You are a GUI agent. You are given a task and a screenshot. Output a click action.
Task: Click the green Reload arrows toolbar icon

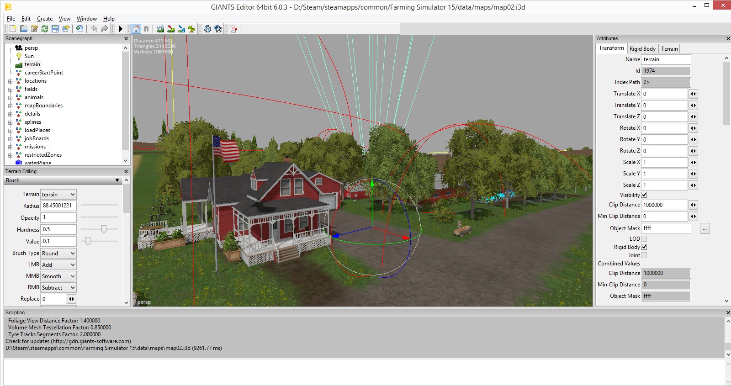[x=44, y=29]
